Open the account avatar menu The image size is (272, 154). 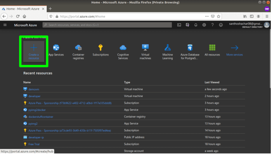[267, 25]
